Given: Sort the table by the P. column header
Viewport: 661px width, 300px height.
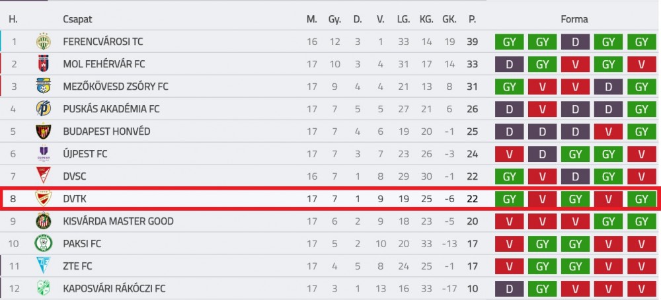Looking at the screenshot, I should pyautogui.click(x=472, y=19).
